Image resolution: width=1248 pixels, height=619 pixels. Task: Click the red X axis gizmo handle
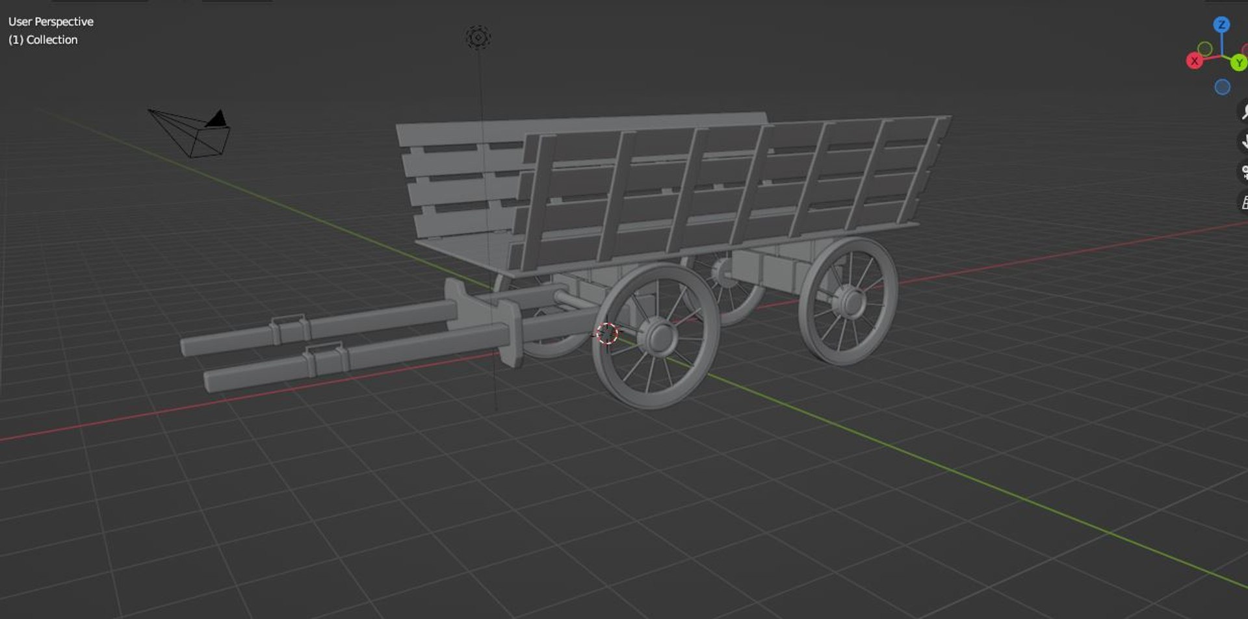[x=1194, y=61]
